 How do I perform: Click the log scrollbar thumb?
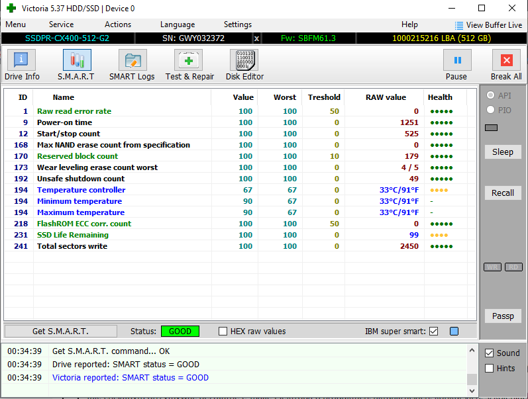click(x=472, y=378)
